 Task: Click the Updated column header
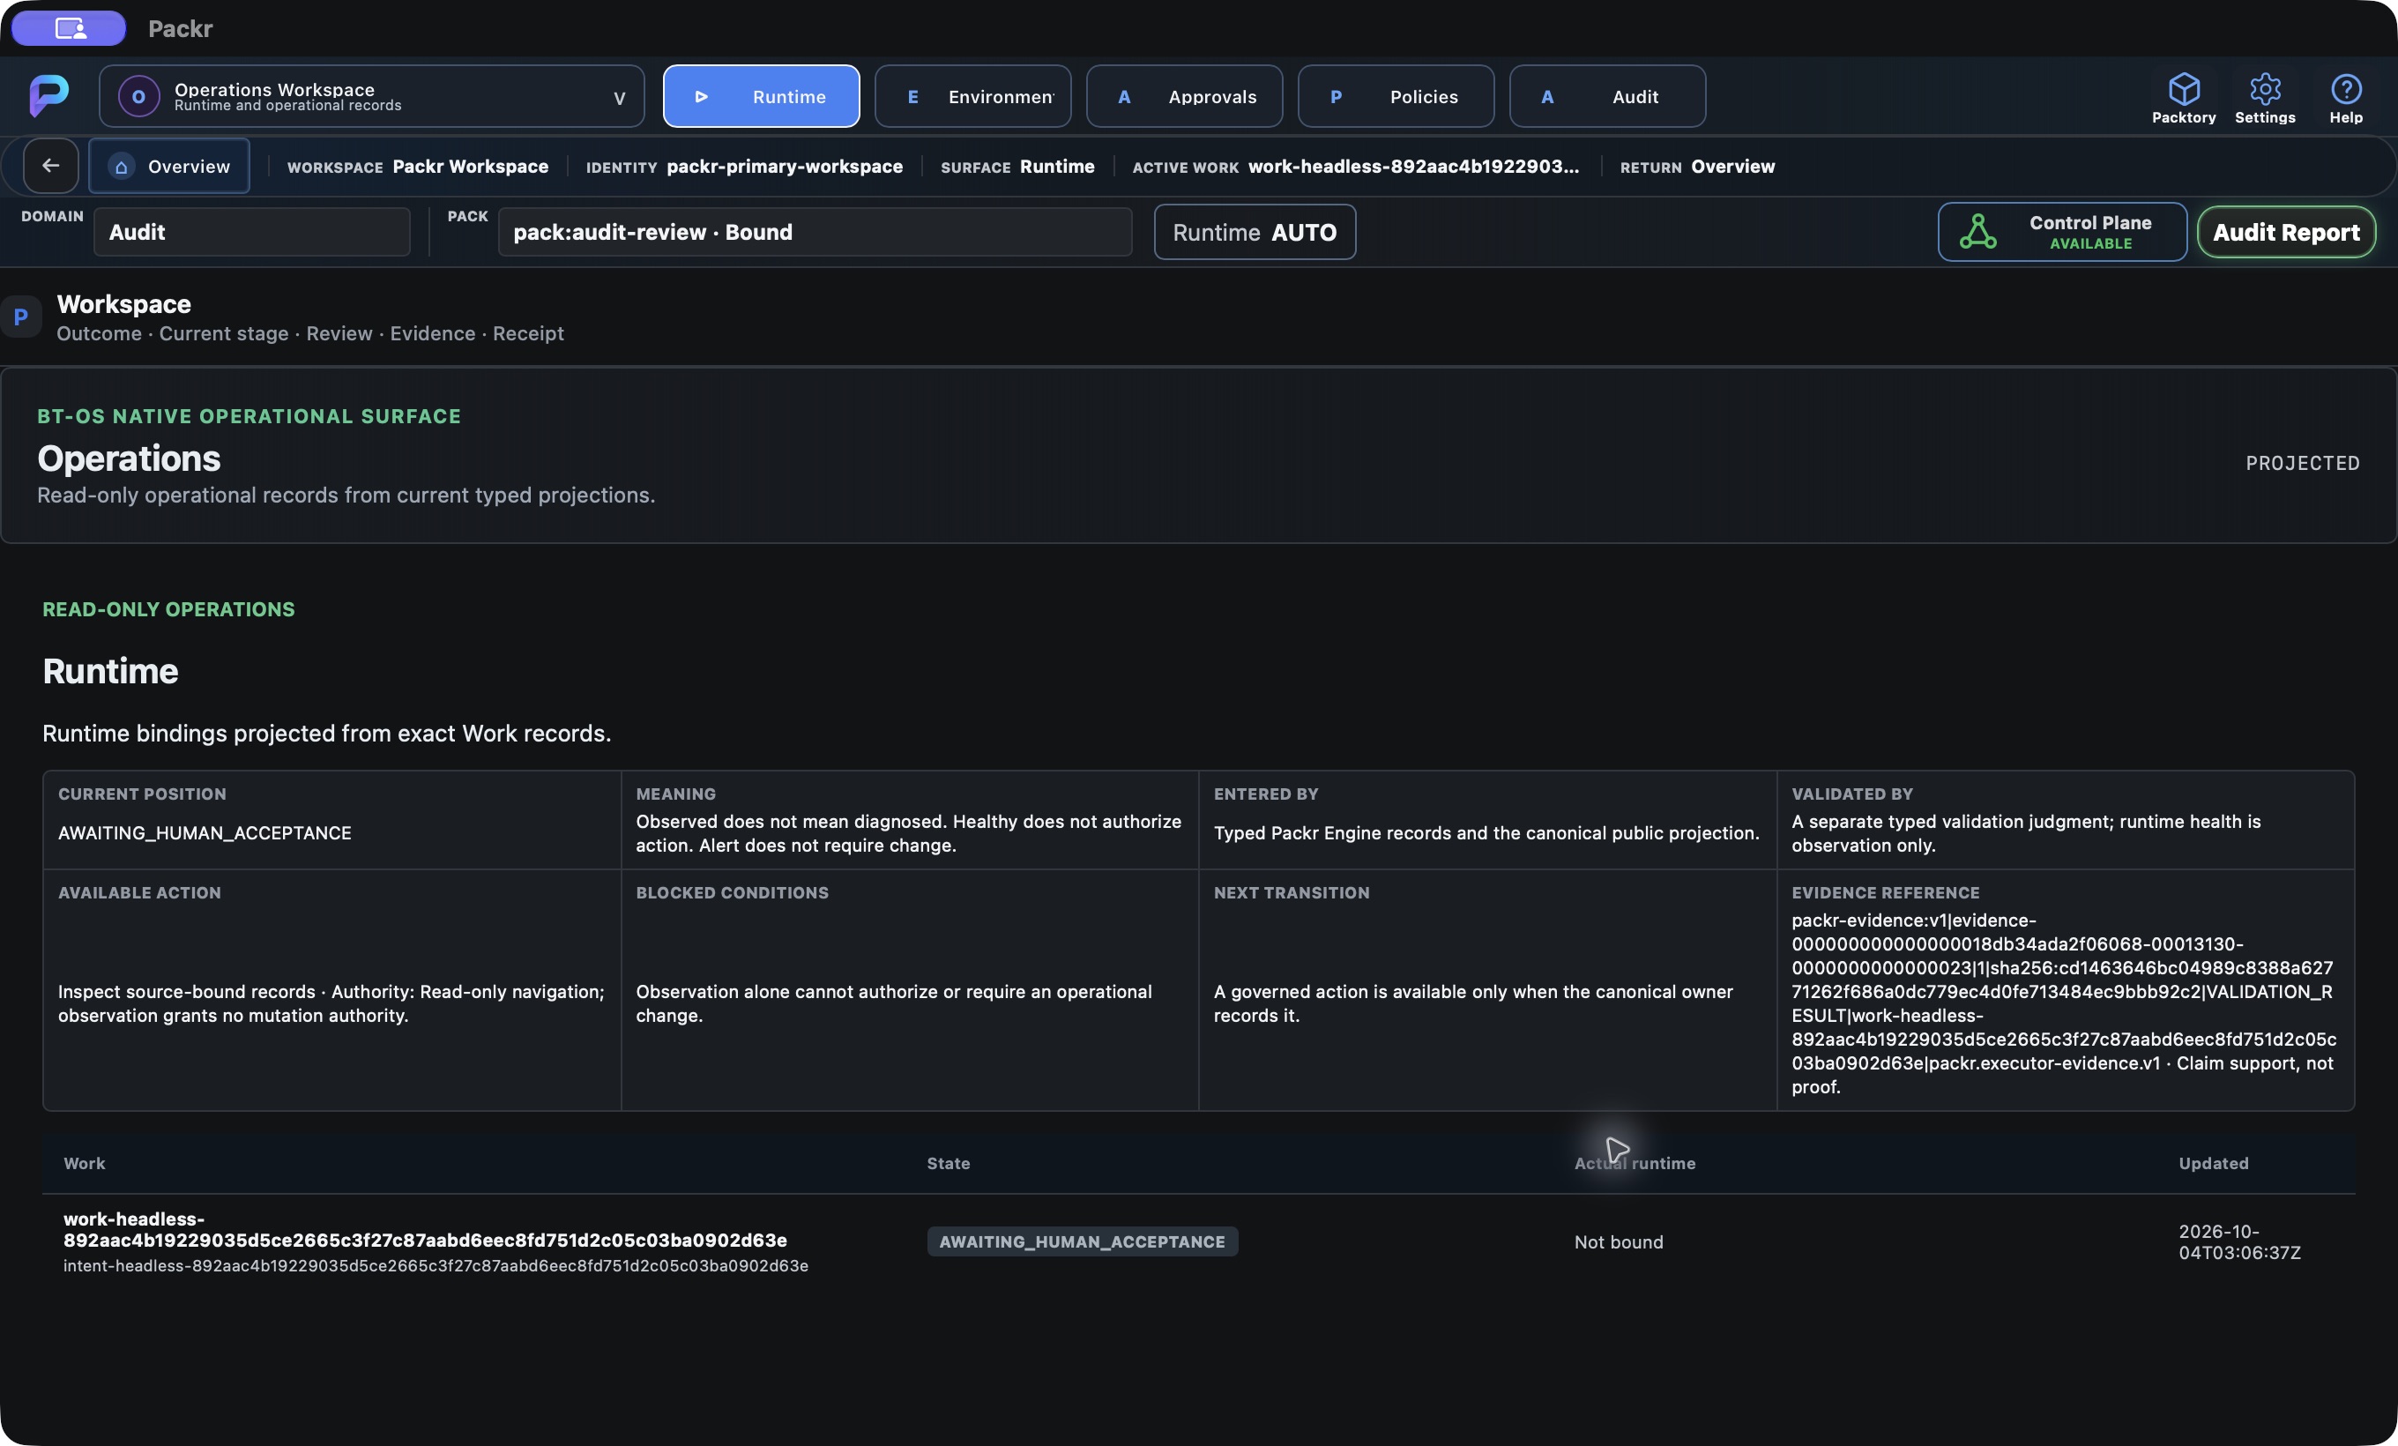2213,1163
